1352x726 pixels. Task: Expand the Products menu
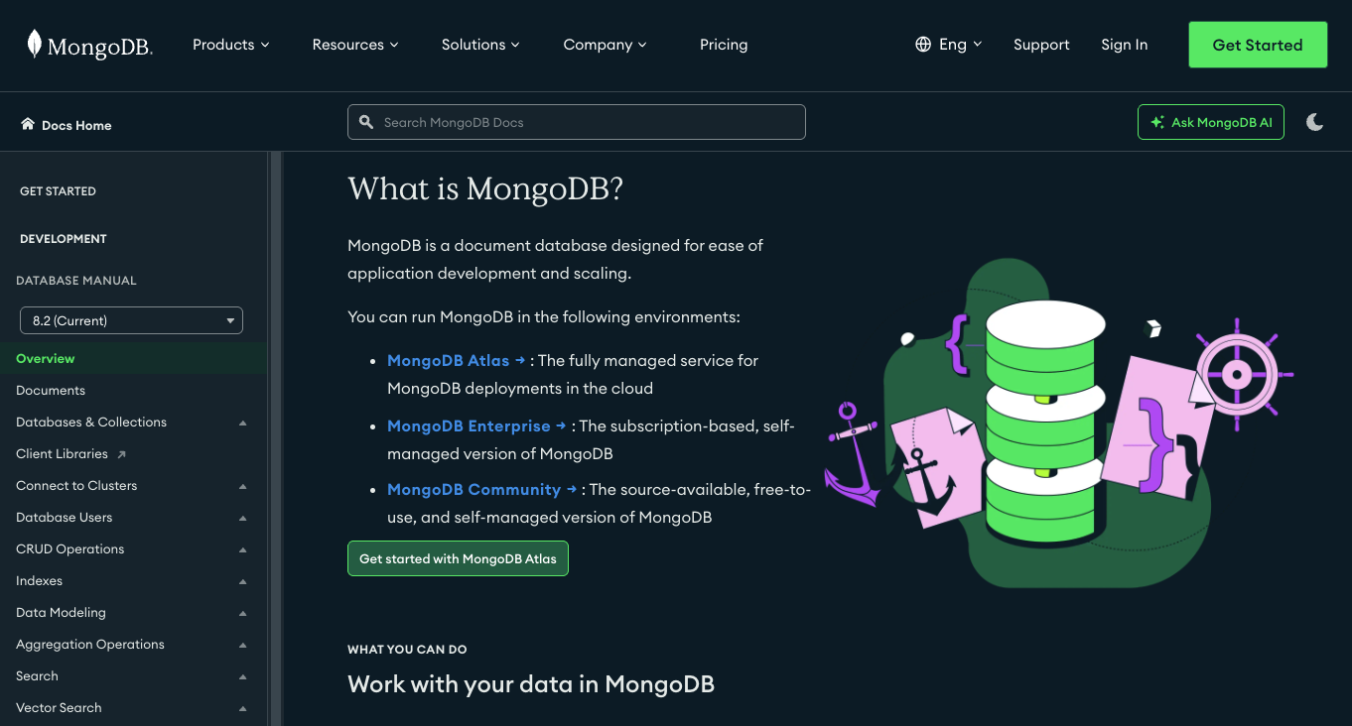[x=230, y=45]
